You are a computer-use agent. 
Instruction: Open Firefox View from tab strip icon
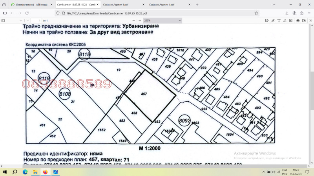[4, 4]
